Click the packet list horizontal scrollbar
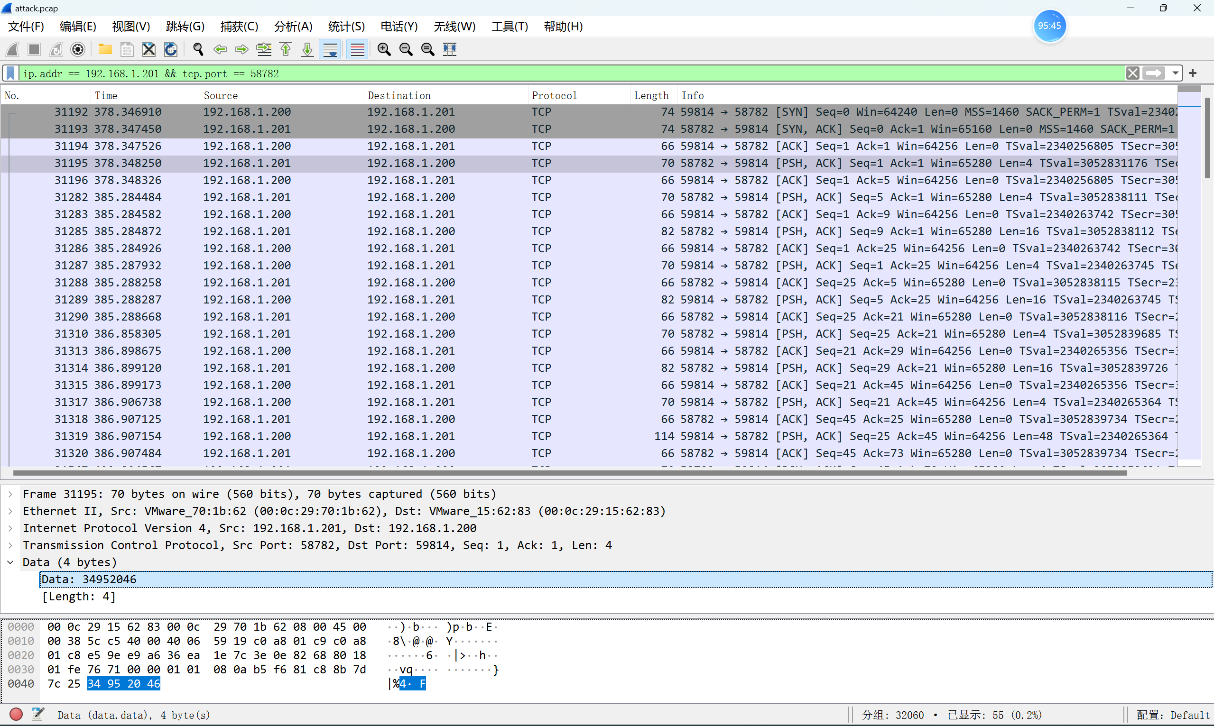 tap(570, 473)
